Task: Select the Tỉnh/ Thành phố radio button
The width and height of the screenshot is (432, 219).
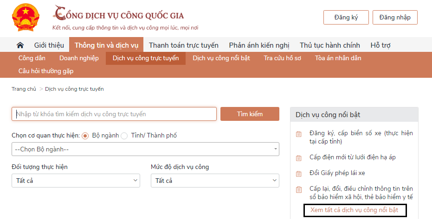Action: (x=124, y=136)
